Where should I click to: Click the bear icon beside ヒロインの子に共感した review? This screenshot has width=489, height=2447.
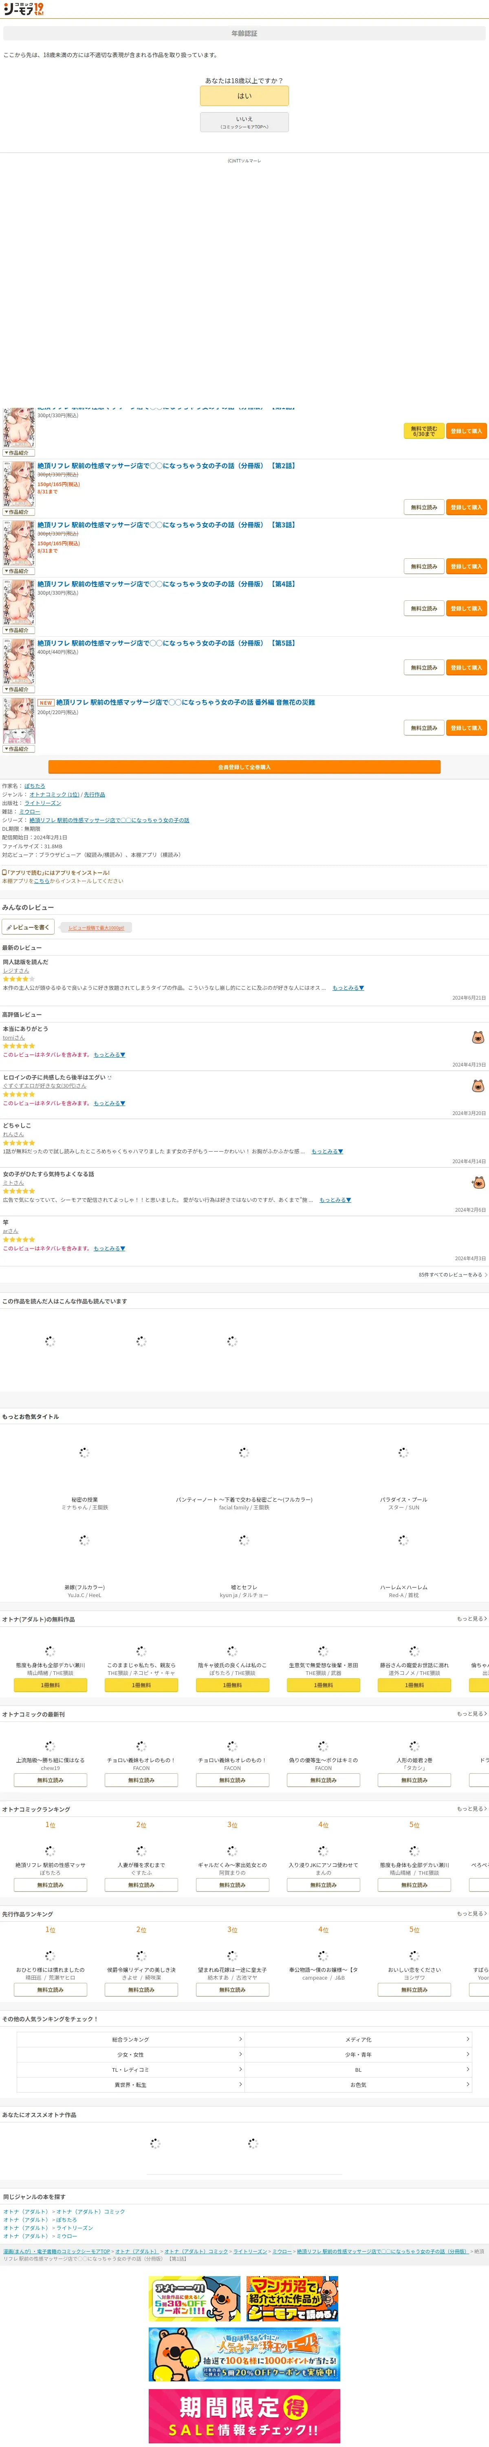point(478,1086)
